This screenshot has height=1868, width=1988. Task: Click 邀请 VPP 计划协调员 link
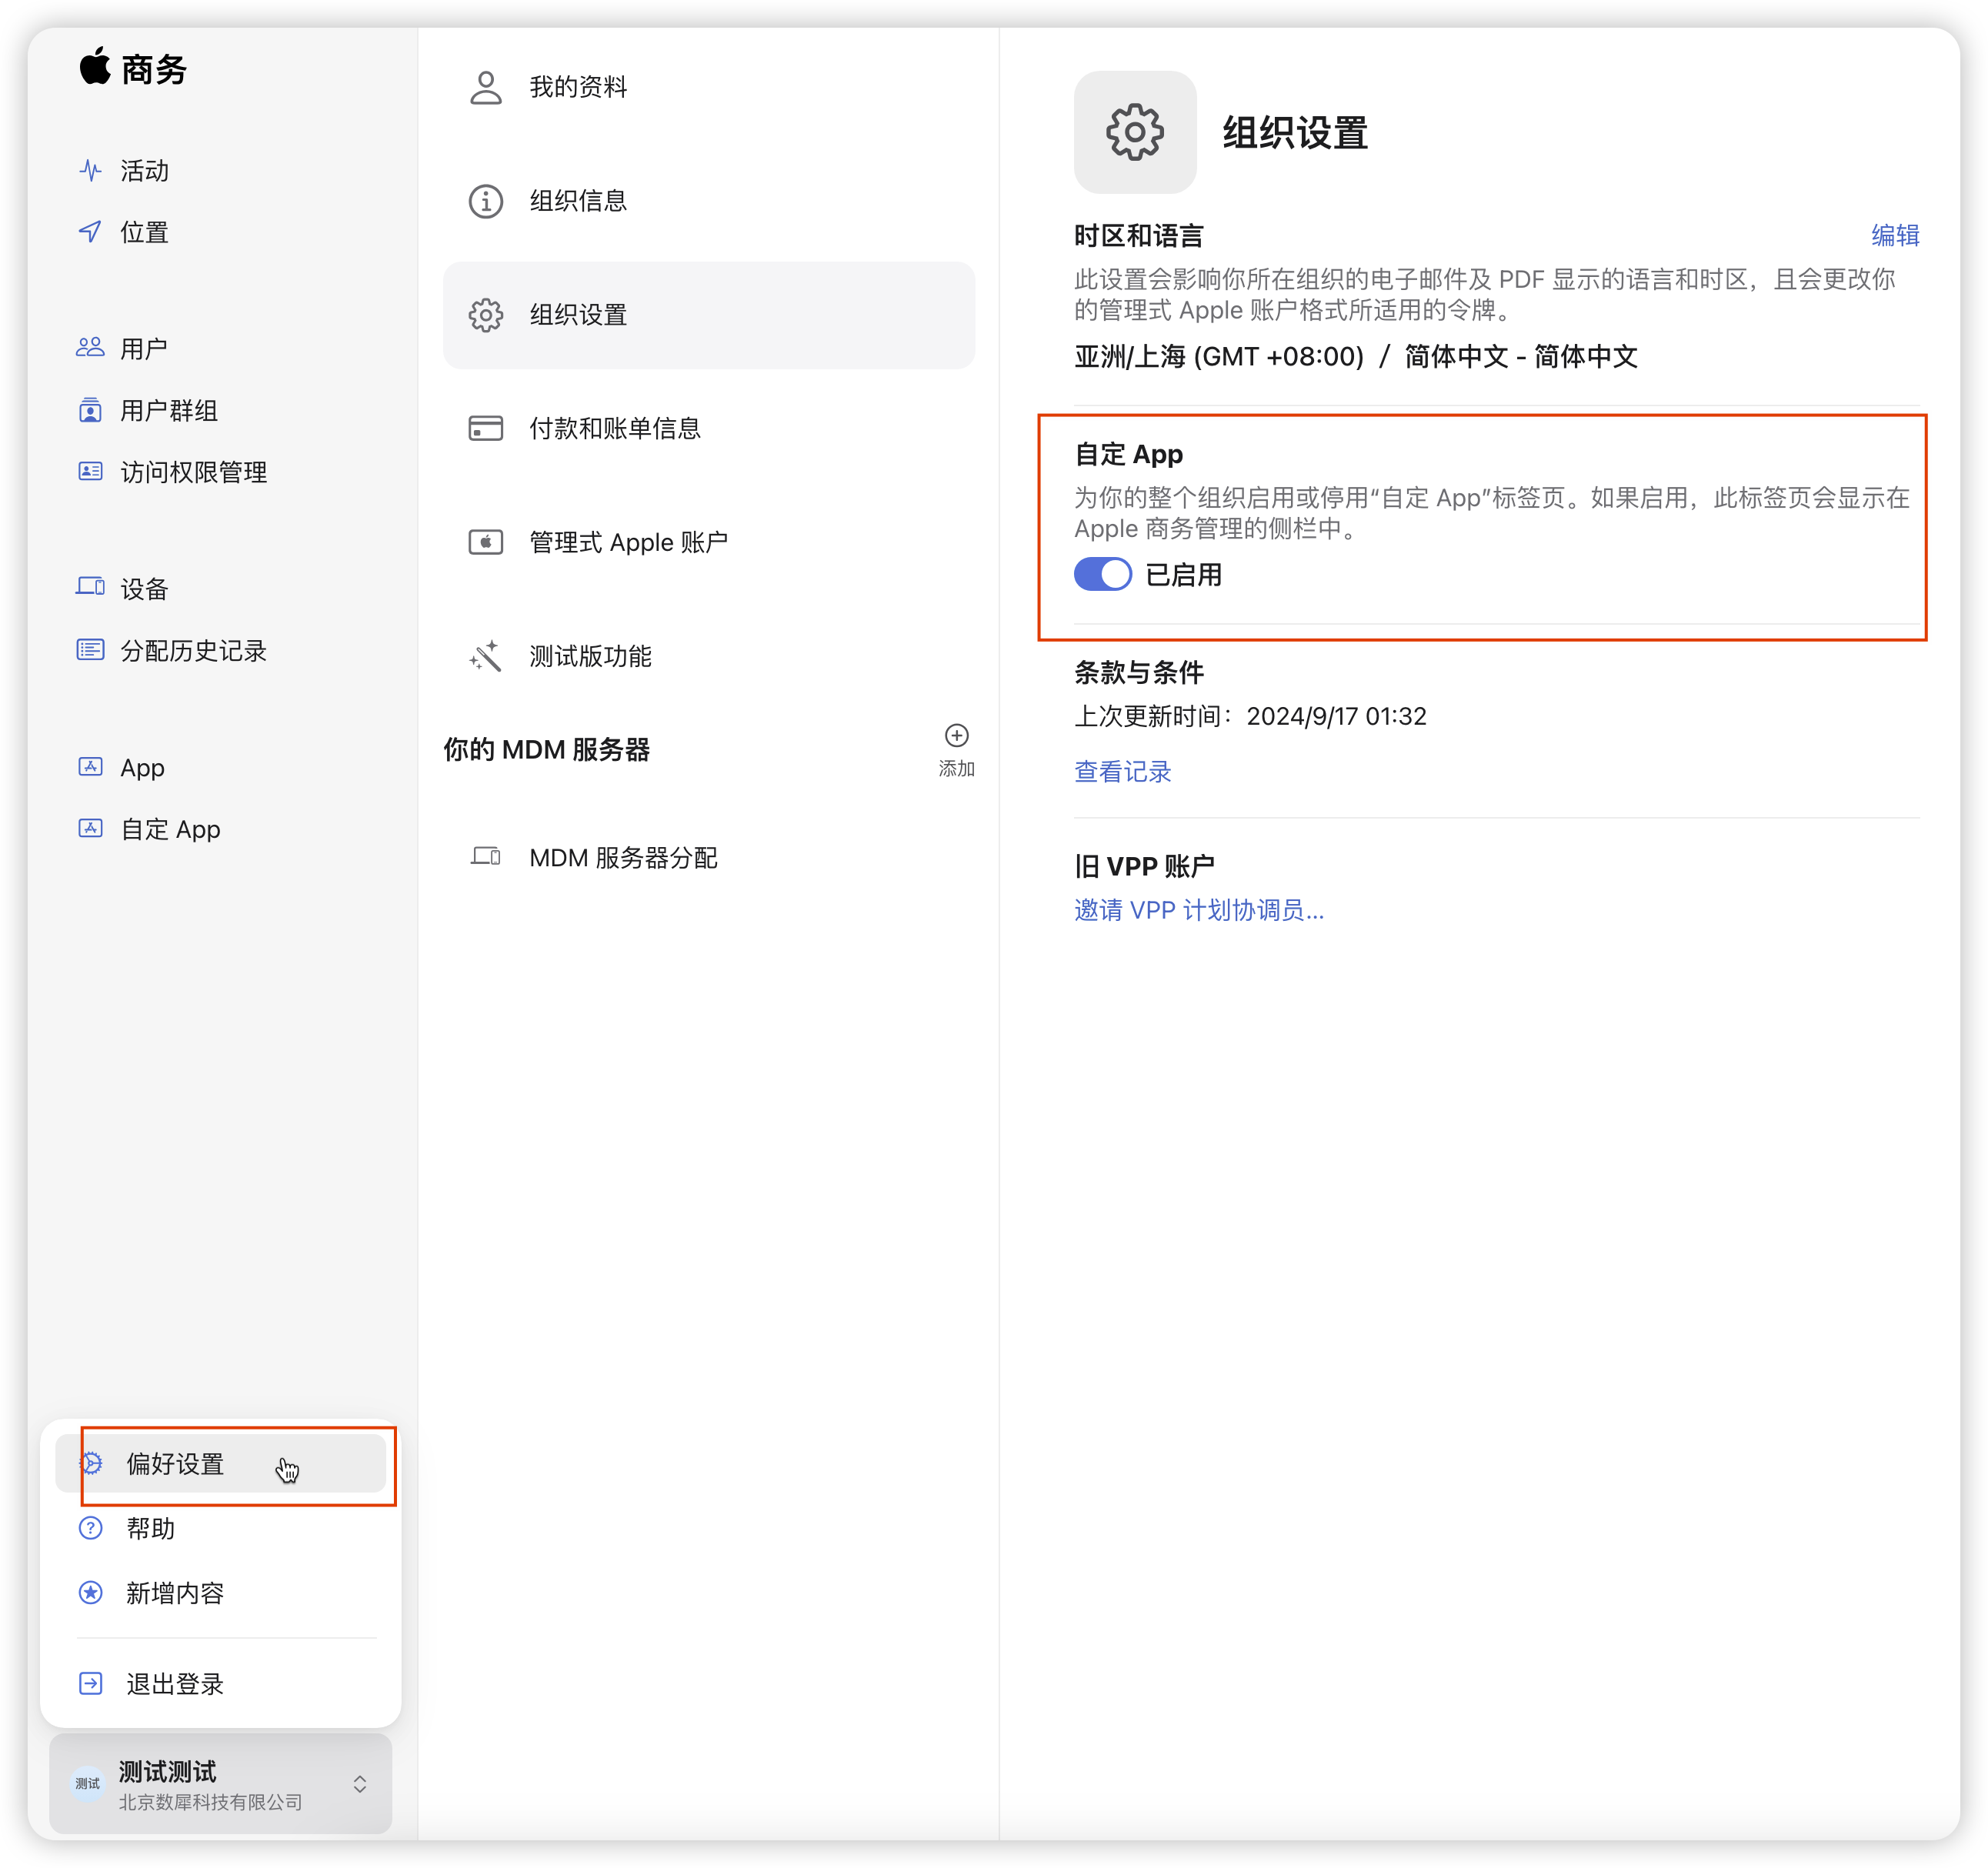pos(1199,910)
